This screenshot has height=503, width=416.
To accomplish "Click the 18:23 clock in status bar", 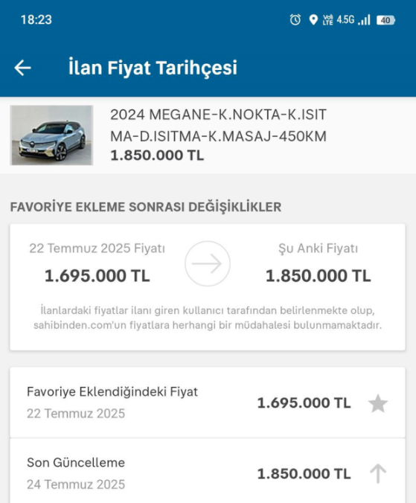I will pos(36,20).
